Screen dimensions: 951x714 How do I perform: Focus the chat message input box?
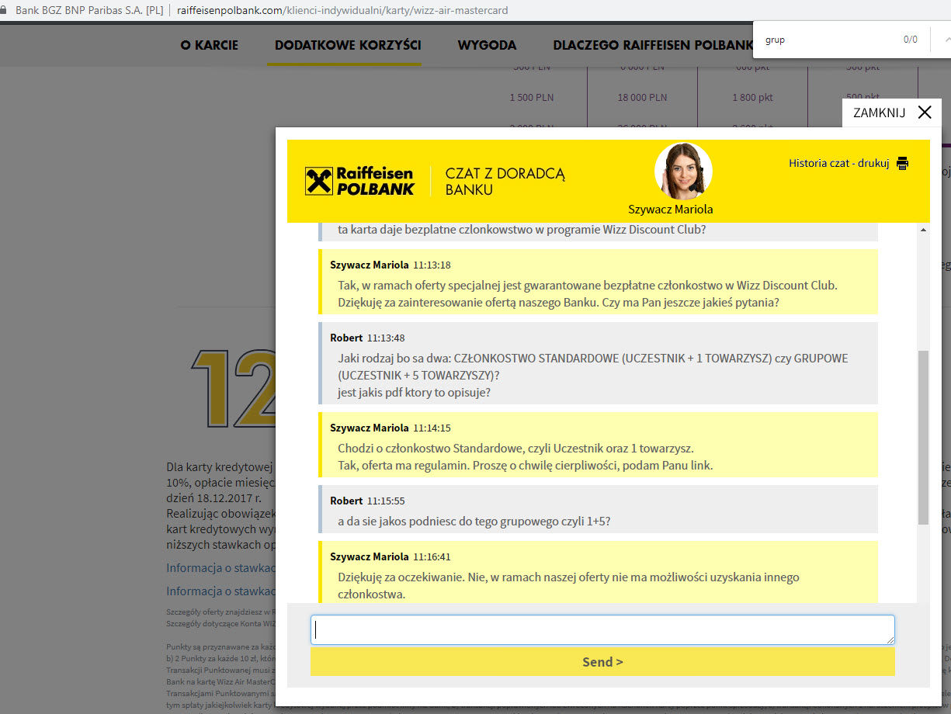(x=602, y=629)
